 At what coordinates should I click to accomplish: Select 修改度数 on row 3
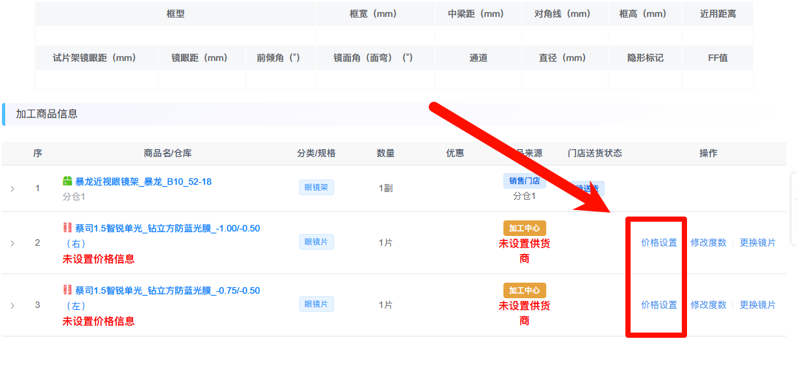pyautogui.click(x=708, y=305)
